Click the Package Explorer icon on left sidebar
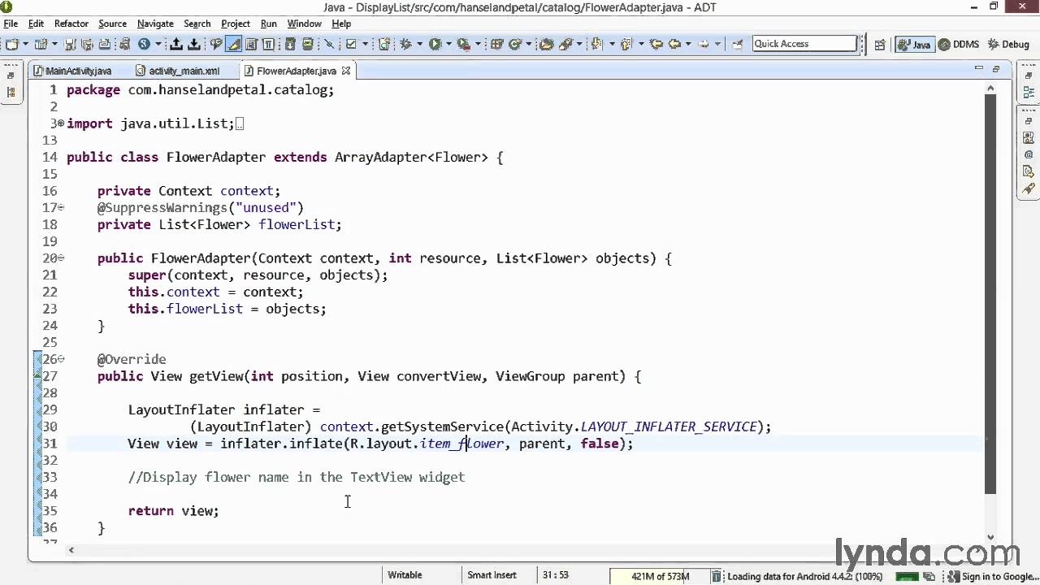 click(11, 93)
